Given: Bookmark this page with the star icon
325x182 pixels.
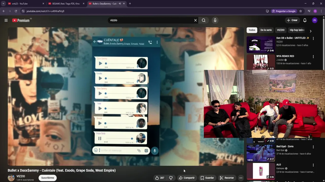Looking at the screenshot, I should tap(301, 11).
